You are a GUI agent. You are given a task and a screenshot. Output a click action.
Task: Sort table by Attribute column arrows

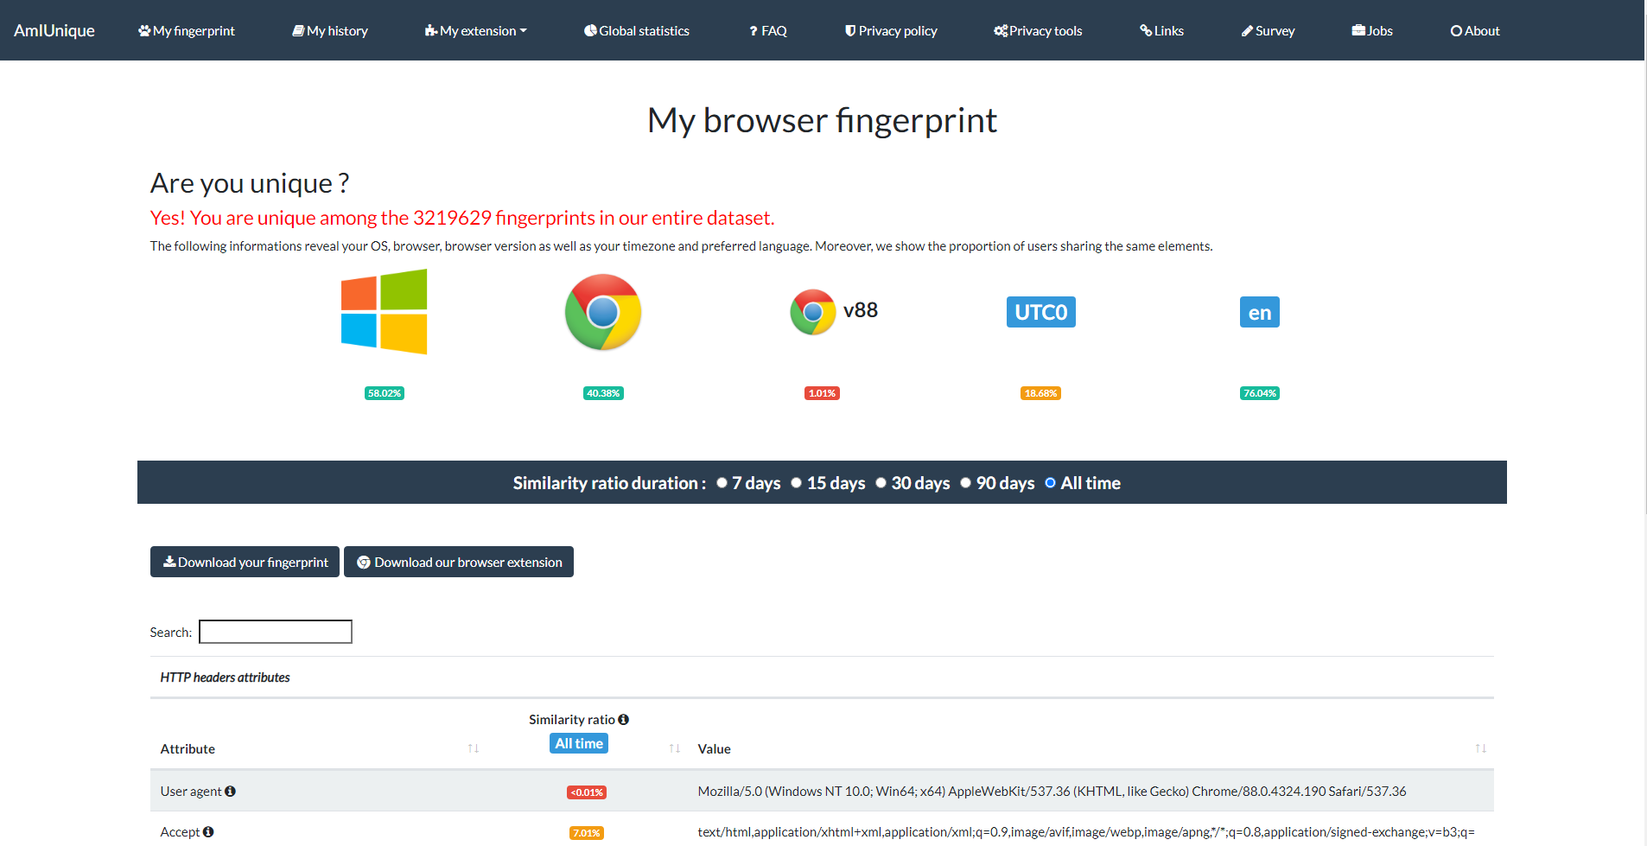pos(473,748)
